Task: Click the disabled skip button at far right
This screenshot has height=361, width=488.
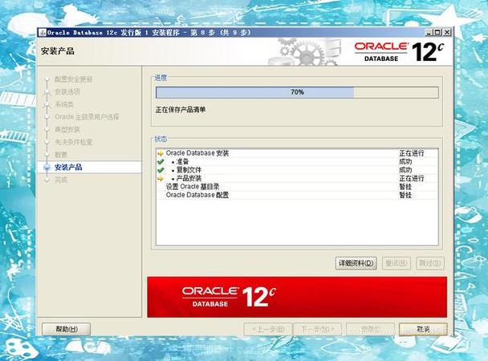Action: point(429,263)
